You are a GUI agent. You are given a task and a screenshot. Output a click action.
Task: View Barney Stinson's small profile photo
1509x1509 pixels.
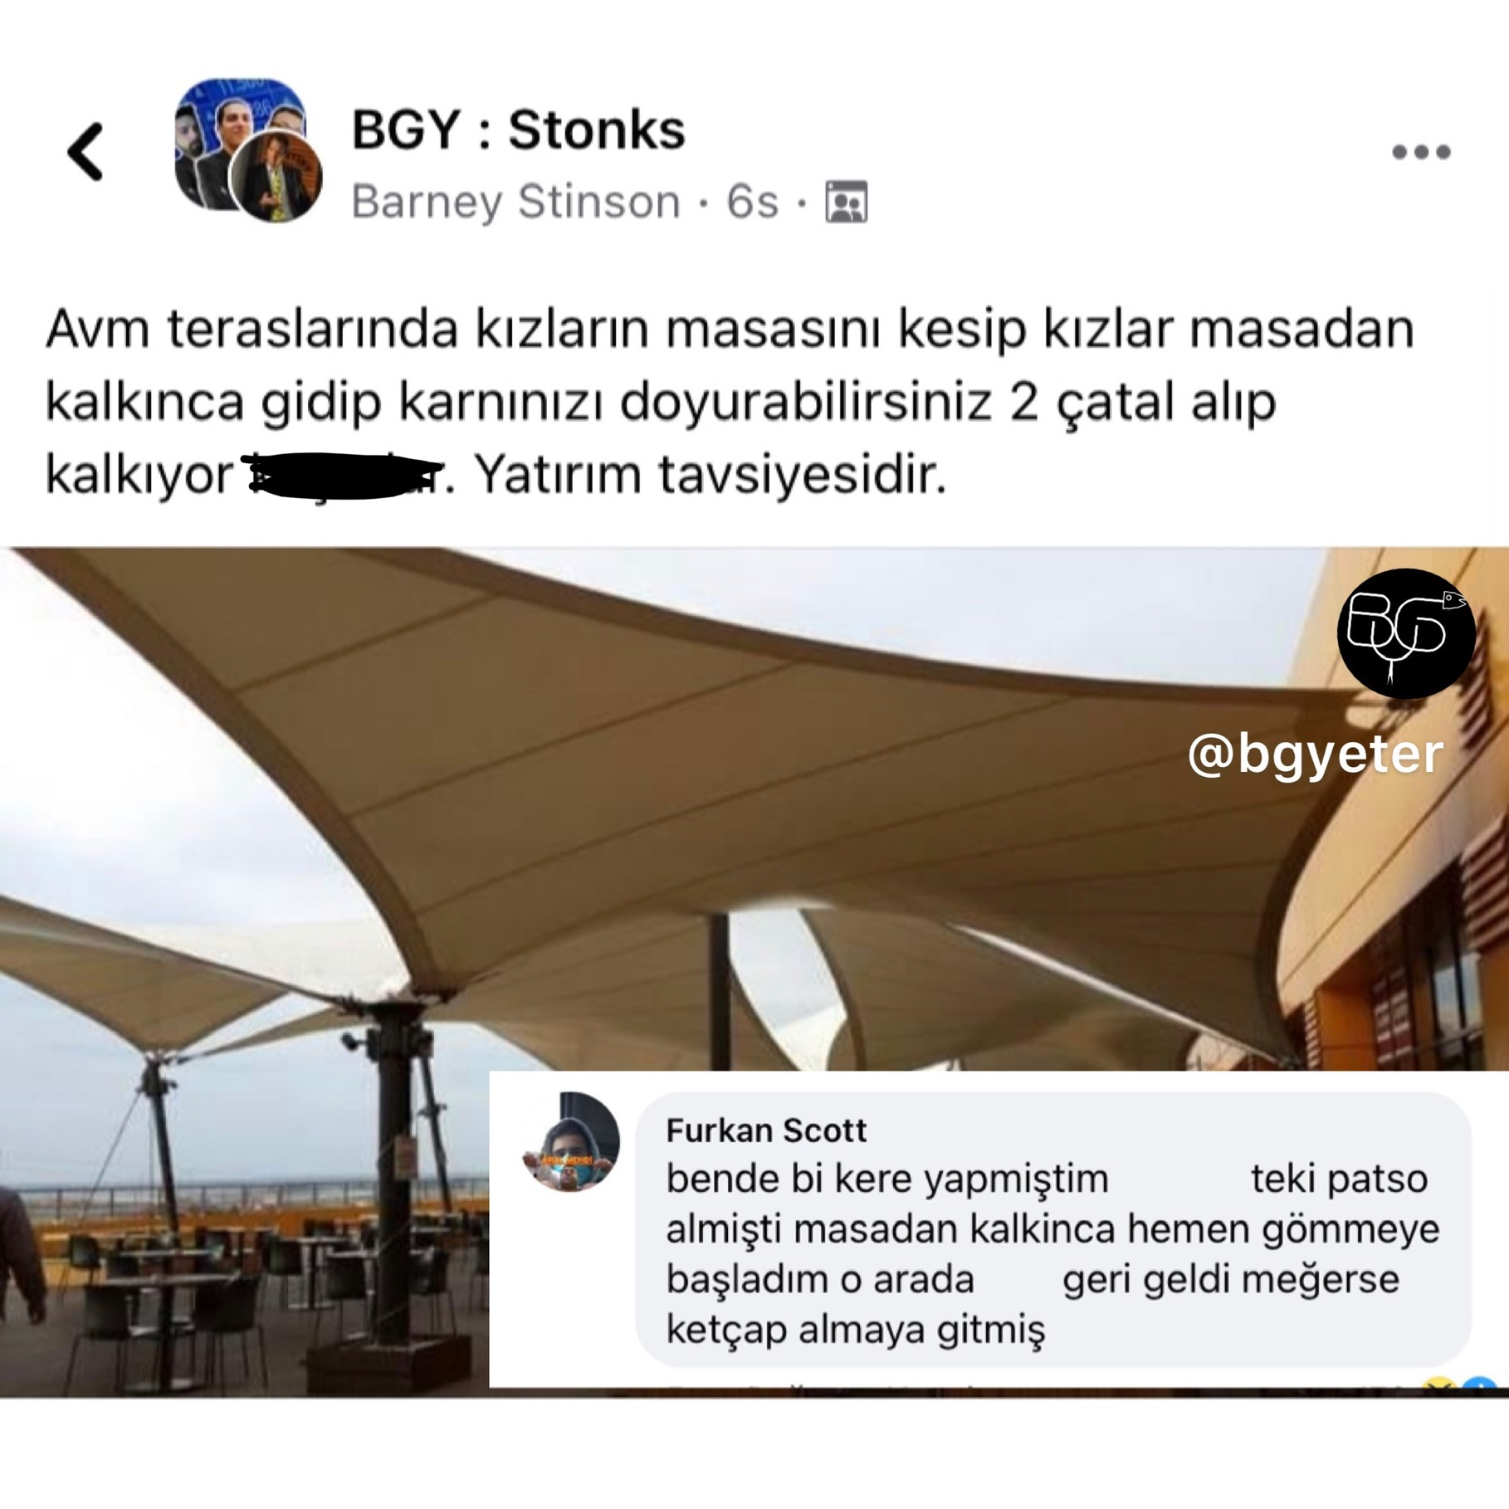click(276, 176)
